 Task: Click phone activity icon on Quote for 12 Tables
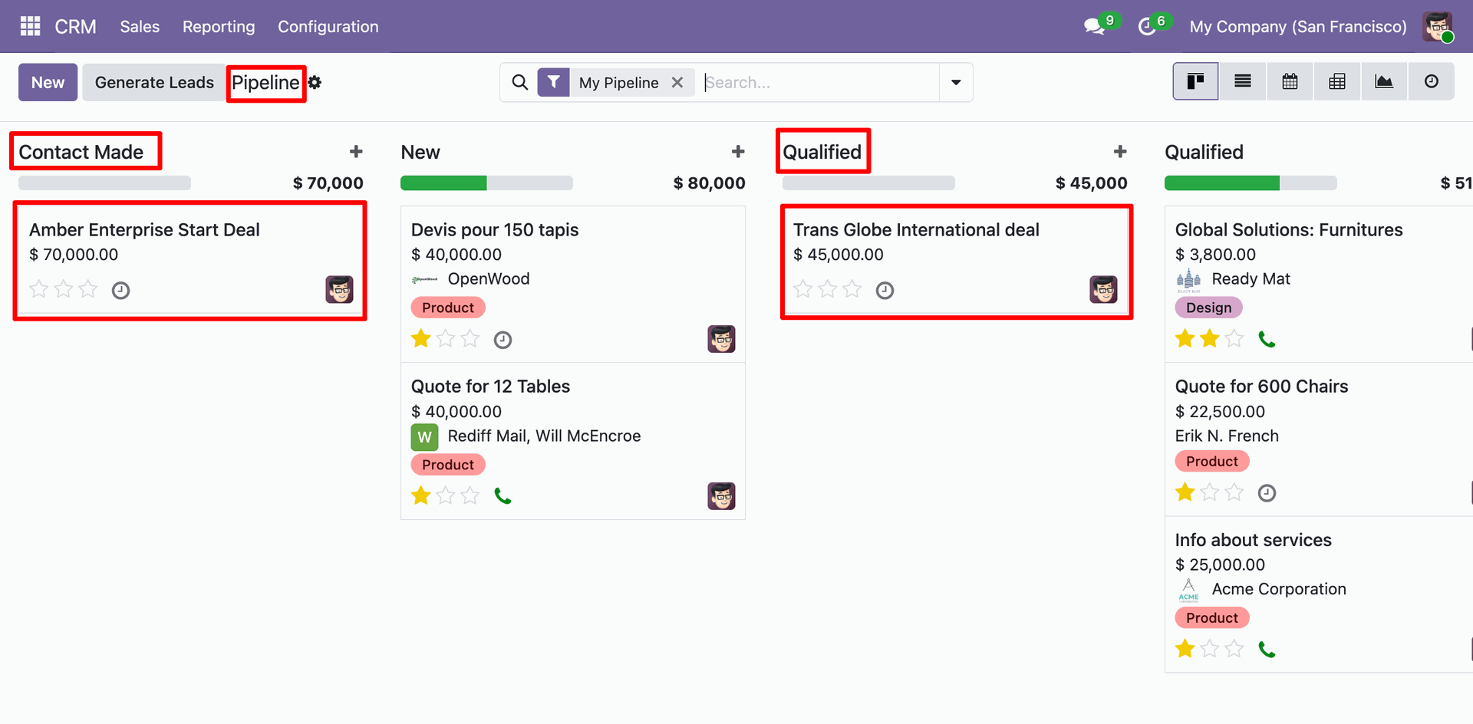coord(503,496)
